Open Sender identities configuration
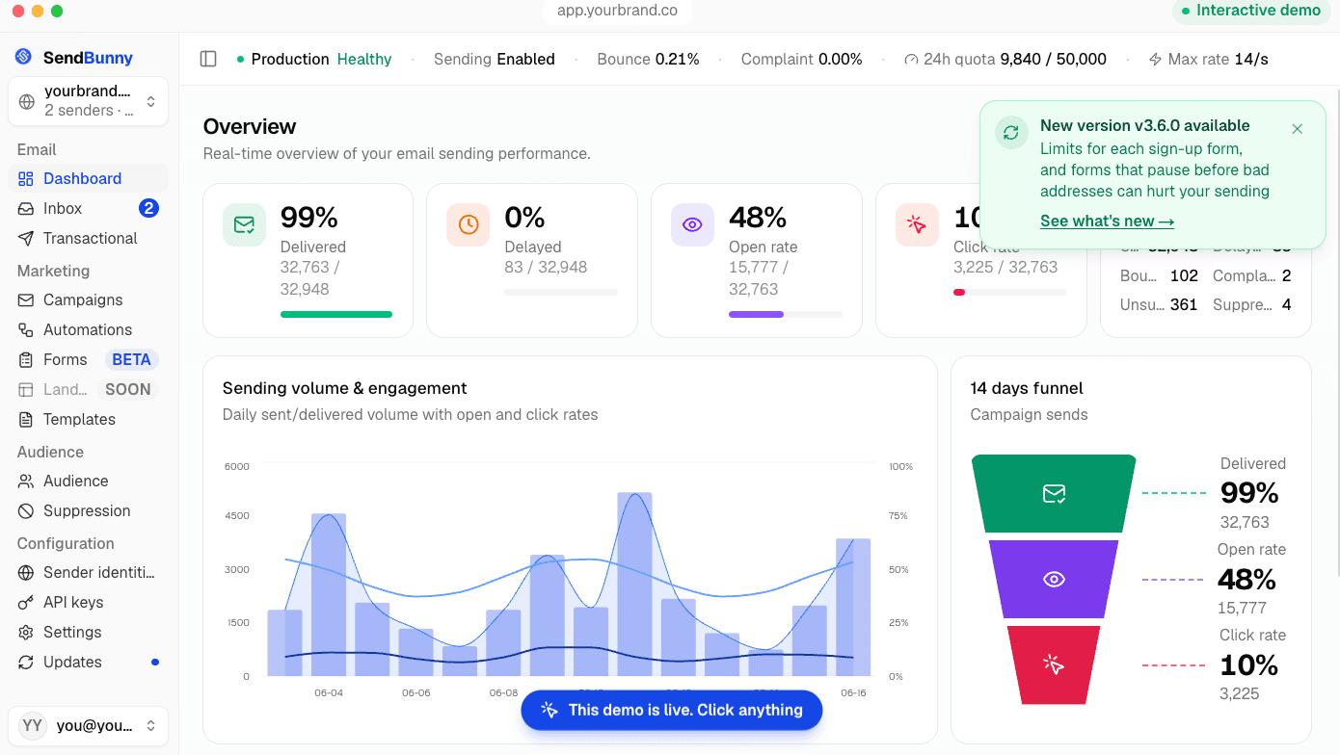This screenshot has width=1340, height=755. (x=88, y=572)
